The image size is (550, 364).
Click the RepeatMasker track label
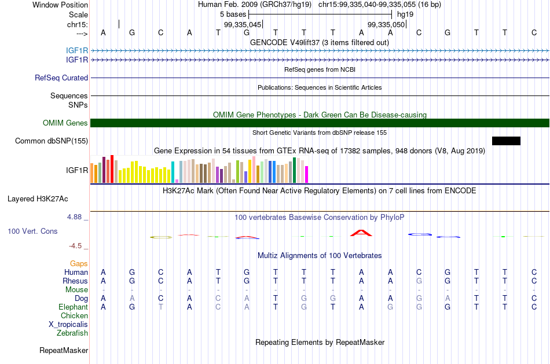(64, 350)
